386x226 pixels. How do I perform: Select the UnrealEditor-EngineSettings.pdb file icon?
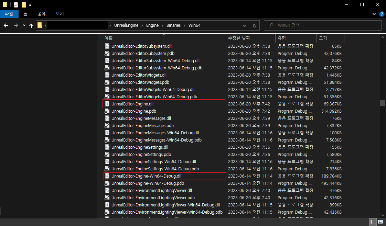point(107,154)
